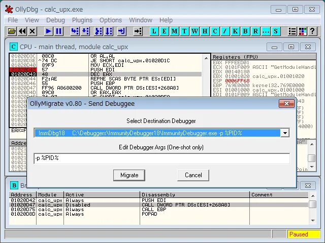Click the disassembly pane scroll up arrow
325x243 pixels.
tap(206, 58)
